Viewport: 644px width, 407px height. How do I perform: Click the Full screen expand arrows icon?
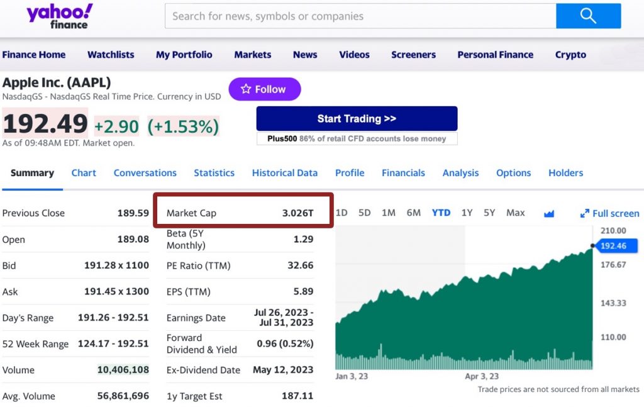[x=584, y=213]
